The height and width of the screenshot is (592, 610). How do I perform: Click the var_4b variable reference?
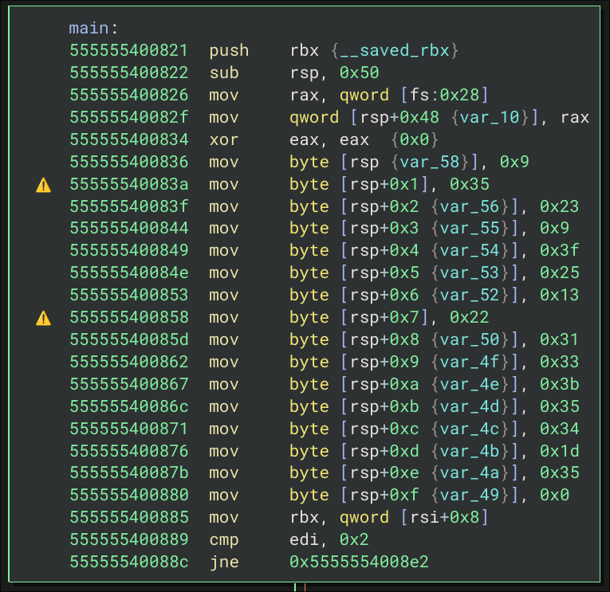[x=470, y=452]
